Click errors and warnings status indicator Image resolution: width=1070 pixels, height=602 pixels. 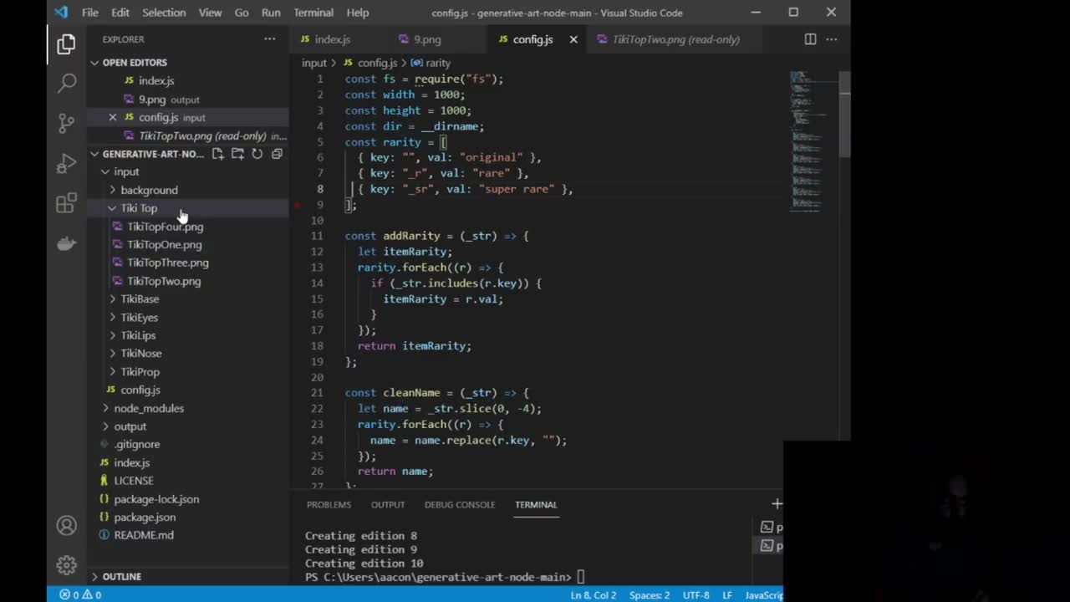pyautogui.click(x=79, y=594)
